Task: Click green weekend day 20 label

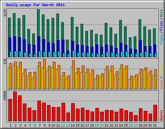Action: click(x=102, y=125)
